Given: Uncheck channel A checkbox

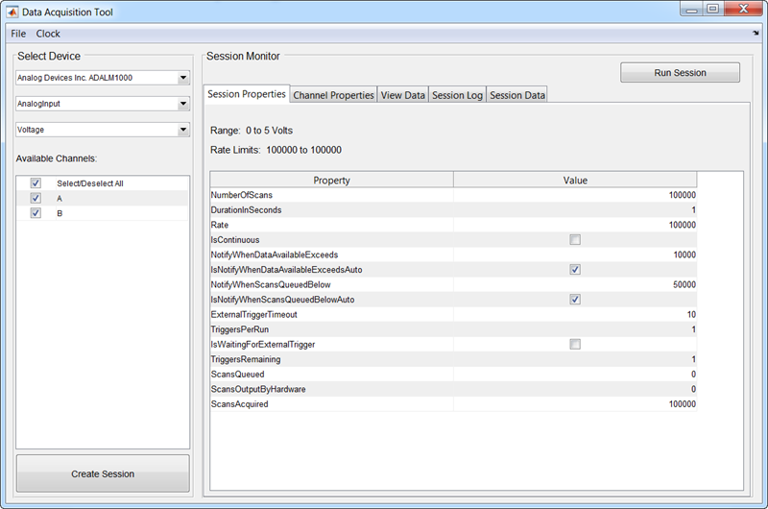Looking at the screenshot, I should [36, 198].
